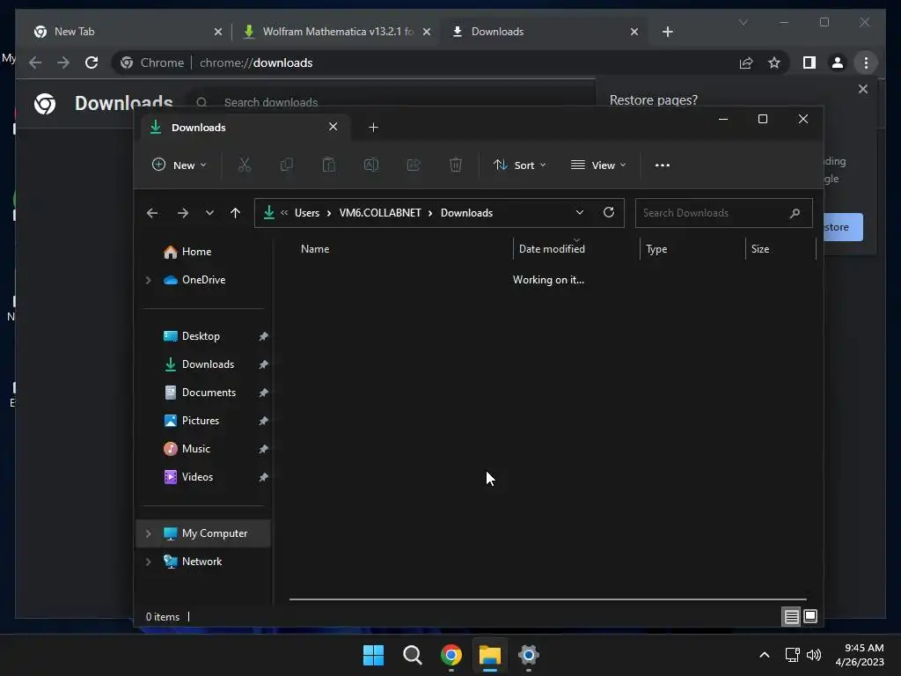Viewport: 901px width, 676px height.
Task: Add a new tab in File Explorer
Action: 373,127
